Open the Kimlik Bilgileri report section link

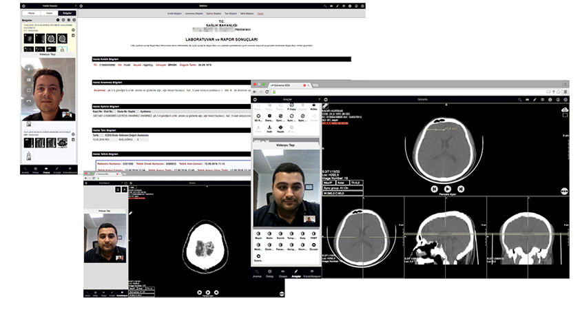click(x=174, y=14)
